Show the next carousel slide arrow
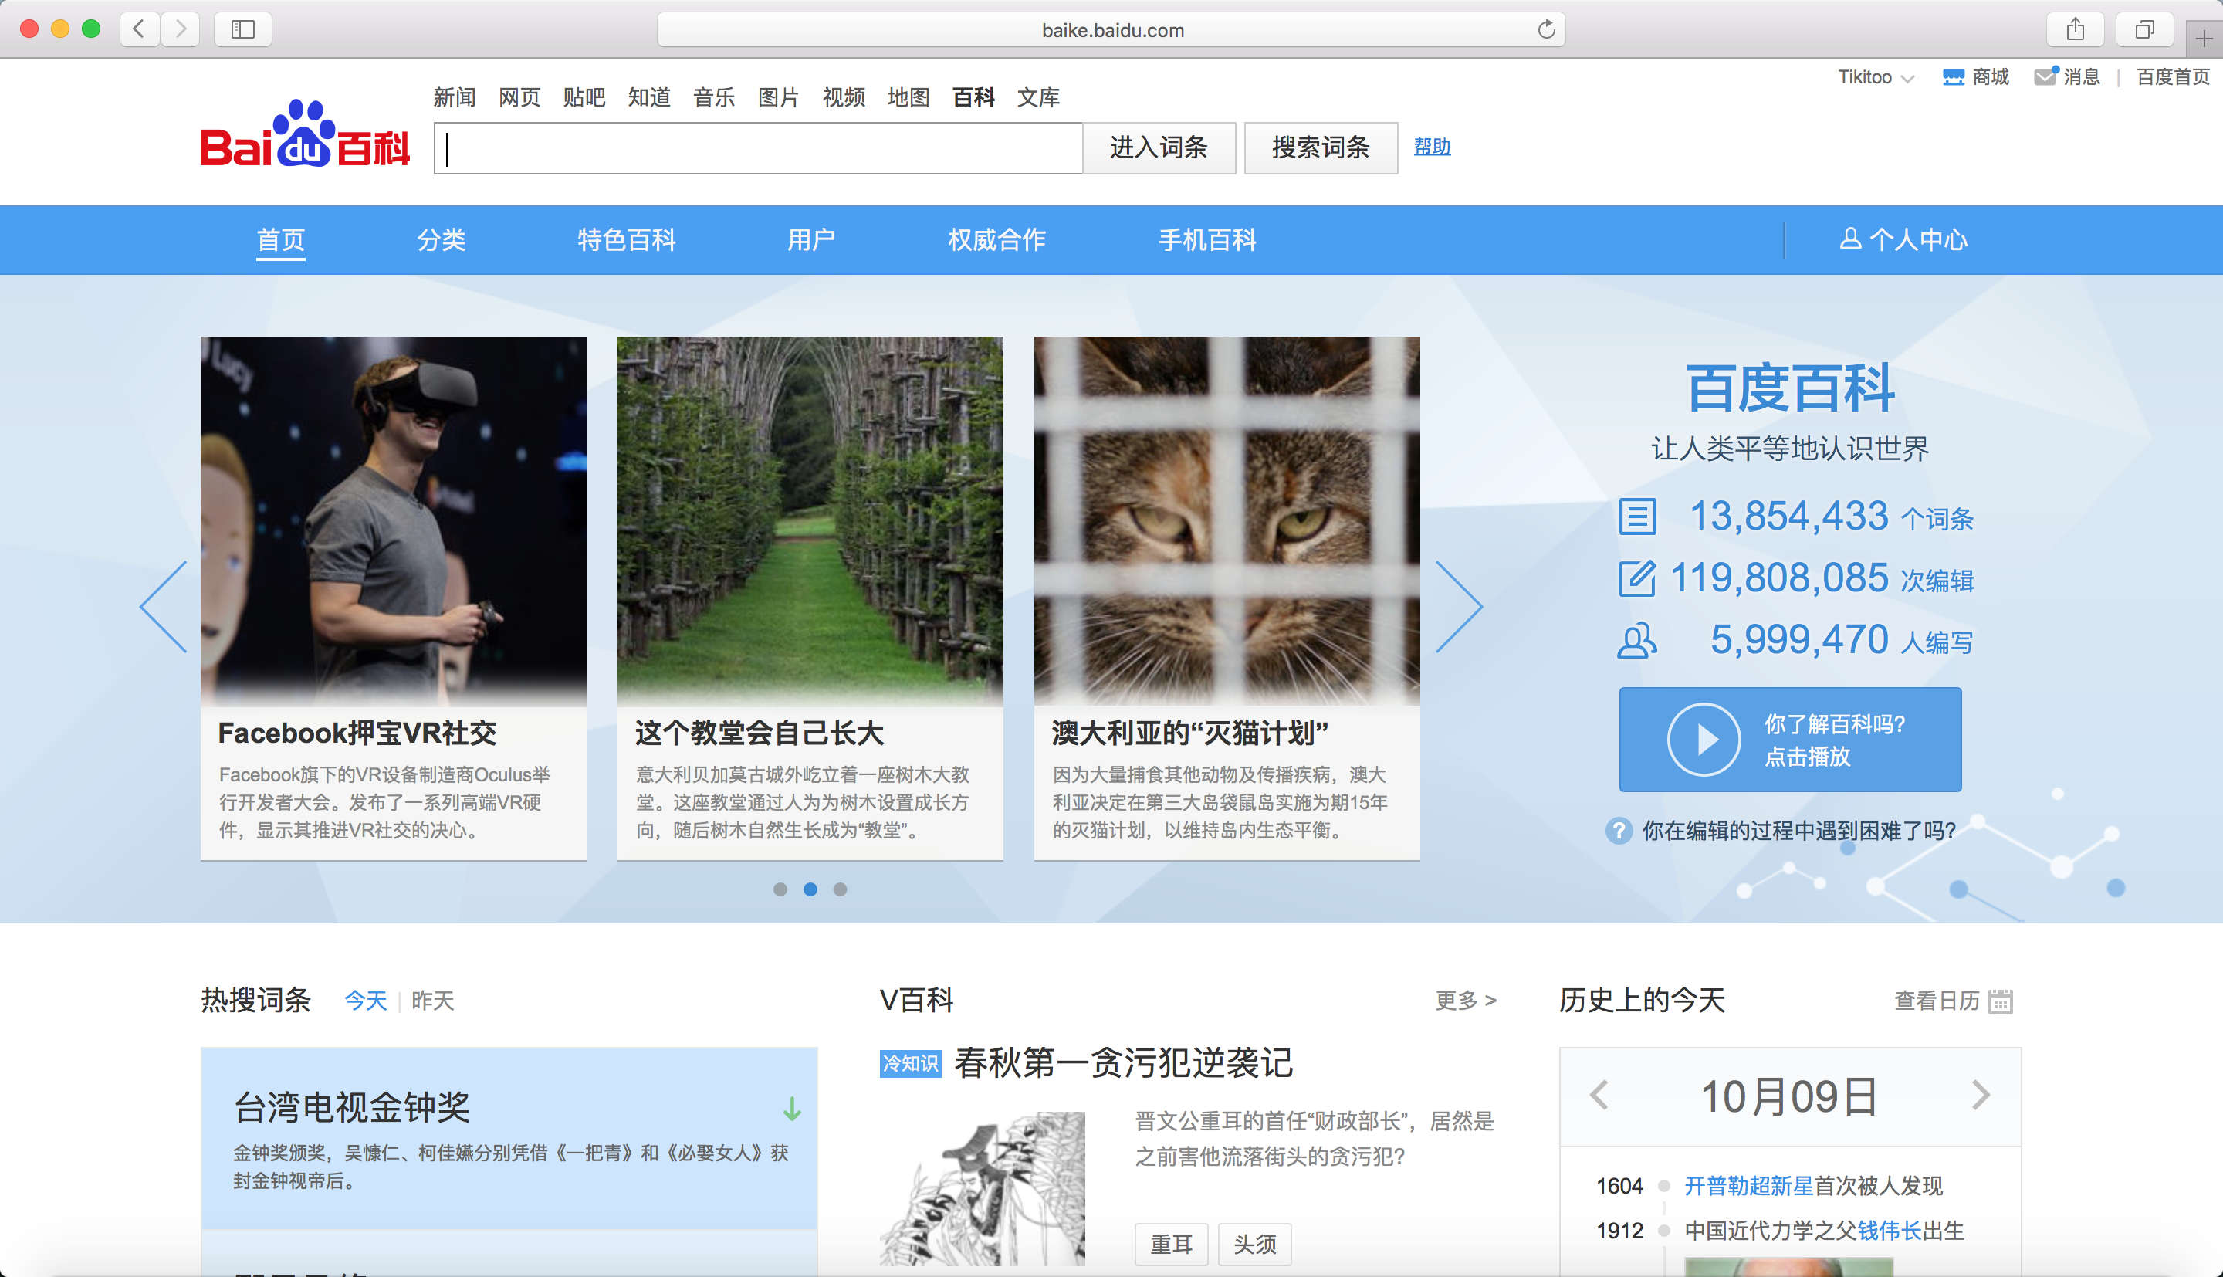 [1459, 607]
